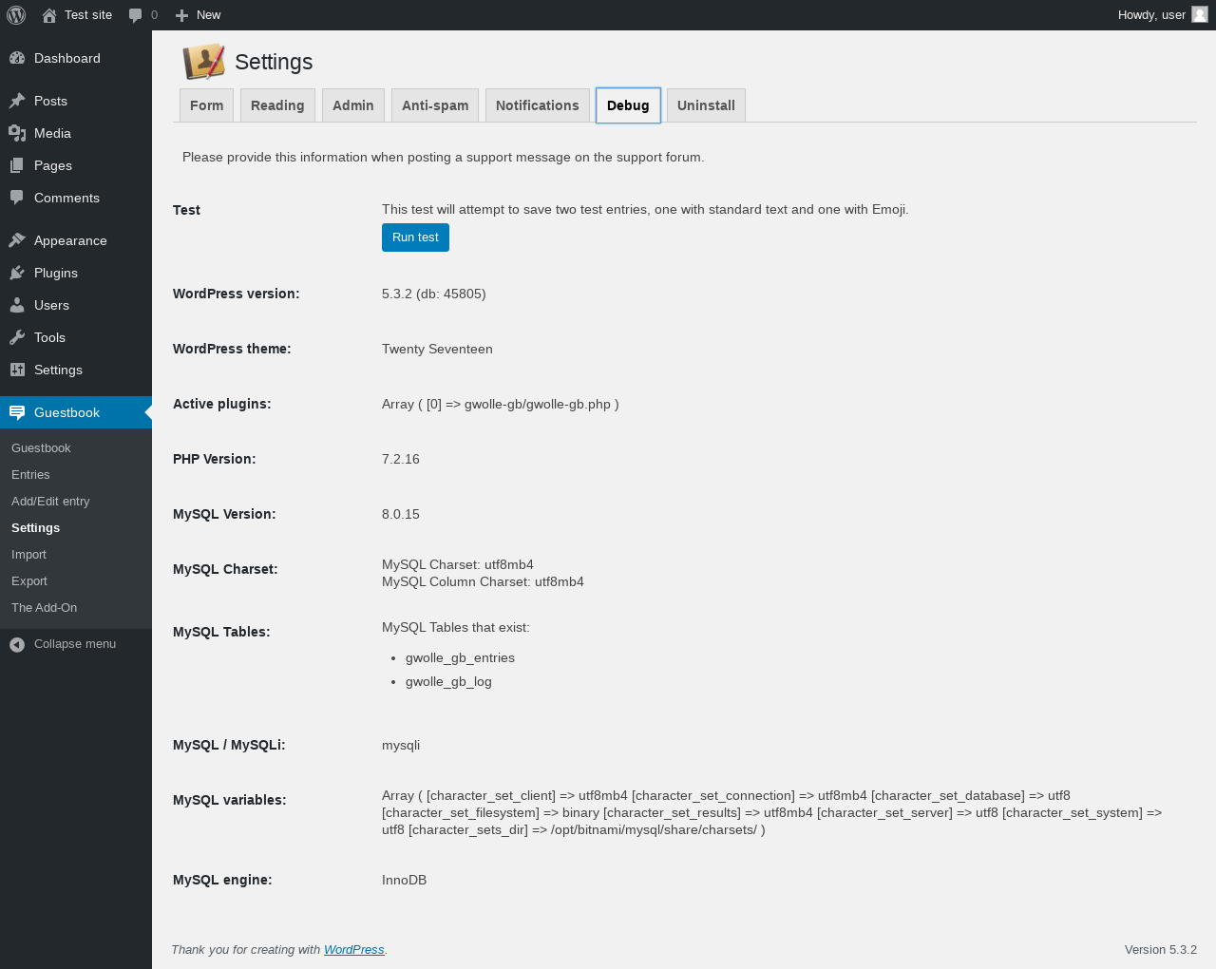1216x969 pixels.
Task: Click the Pages icon in sidebar
Action: pyautogui.click(x=17, y=165)
